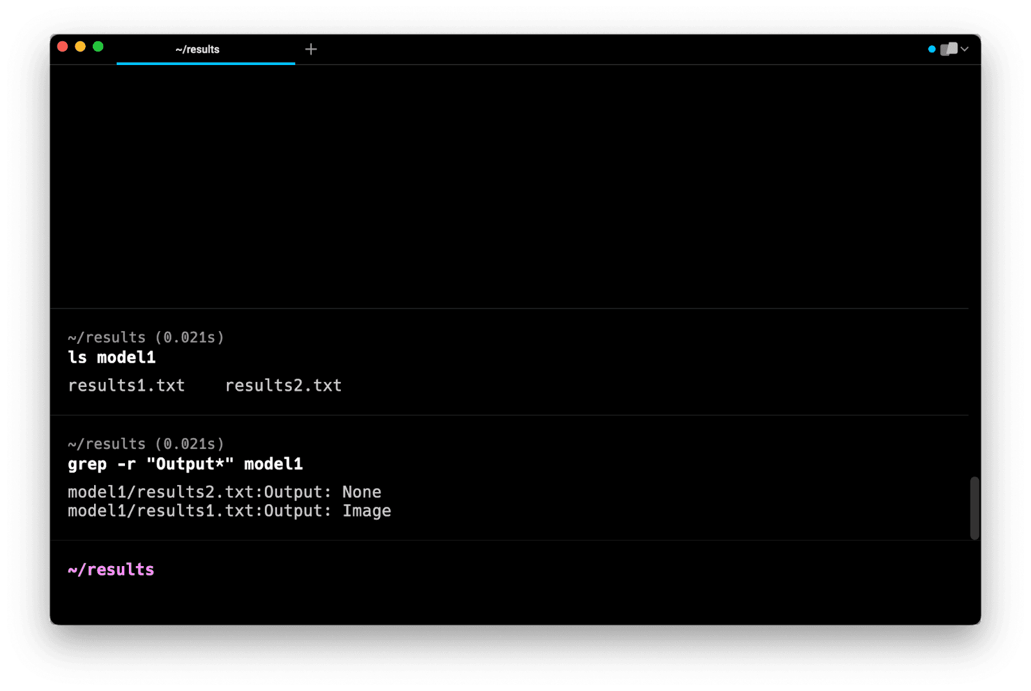Switch to the ~/results tab
The image size is (1031, 691).
(197, 50)
